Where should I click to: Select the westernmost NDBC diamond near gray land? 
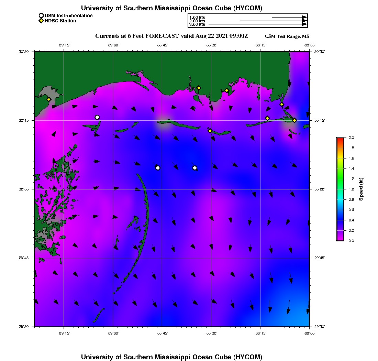click(49, 99)
